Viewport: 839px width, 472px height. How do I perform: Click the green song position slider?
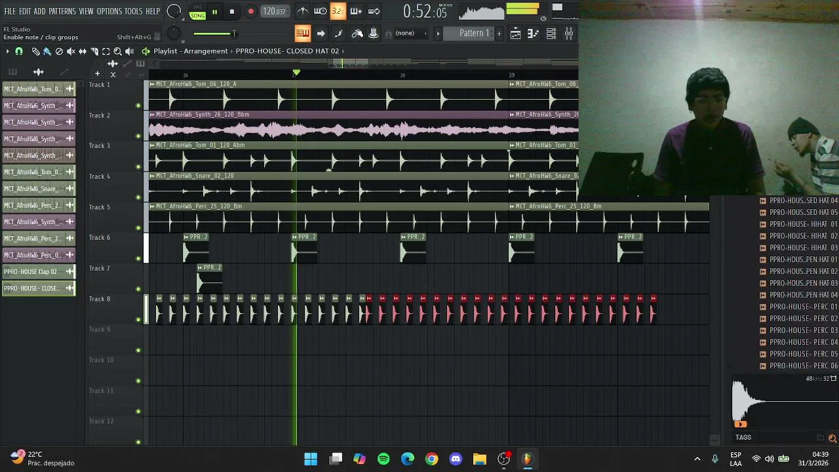(x=214, y=33)
